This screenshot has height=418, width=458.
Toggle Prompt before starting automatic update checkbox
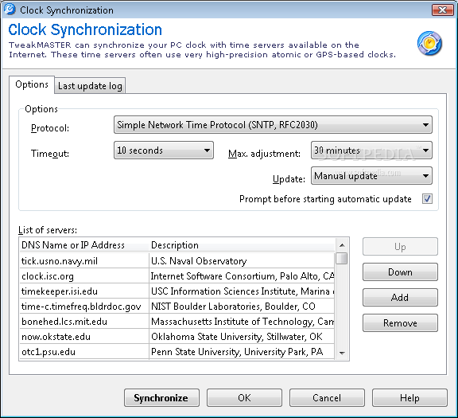[427, 199]
